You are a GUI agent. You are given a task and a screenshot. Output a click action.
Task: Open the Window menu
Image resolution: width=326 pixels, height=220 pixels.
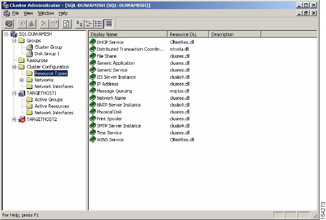pyautogui.click(x=46, y=13)
